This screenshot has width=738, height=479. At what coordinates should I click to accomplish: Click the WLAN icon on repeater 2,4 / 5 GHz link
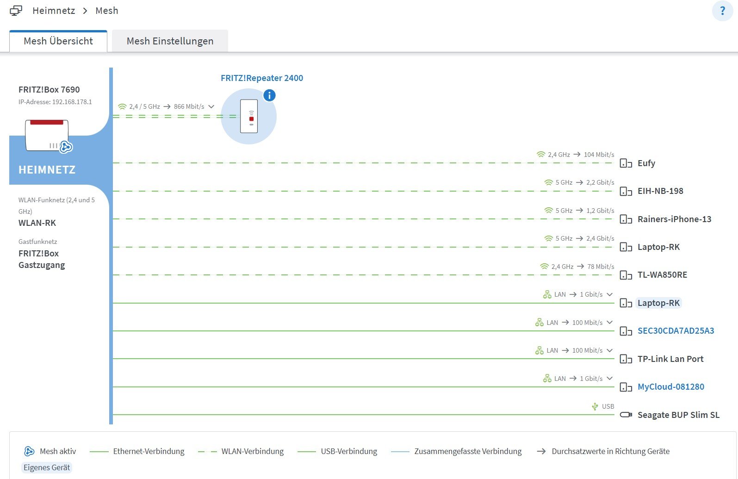pos(122,106)
